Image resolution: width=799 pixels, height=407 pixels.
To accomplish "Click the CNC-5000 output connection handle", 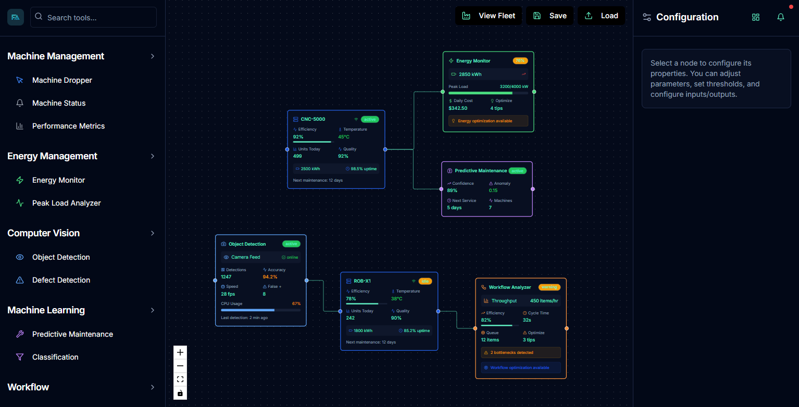I will pos(385,149).
